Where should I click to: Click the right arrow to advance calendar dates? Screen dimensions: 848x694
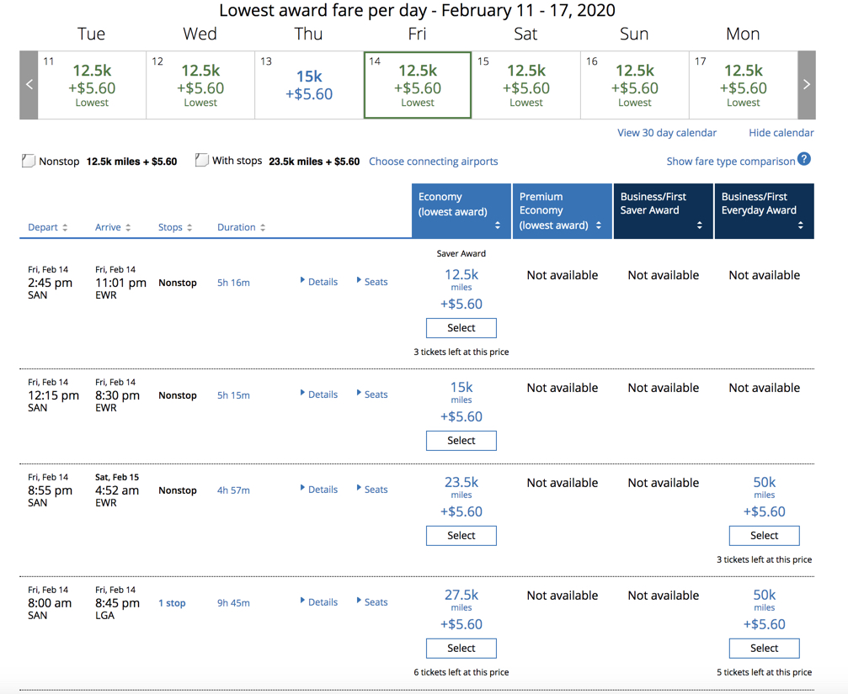tap(806, 84)
